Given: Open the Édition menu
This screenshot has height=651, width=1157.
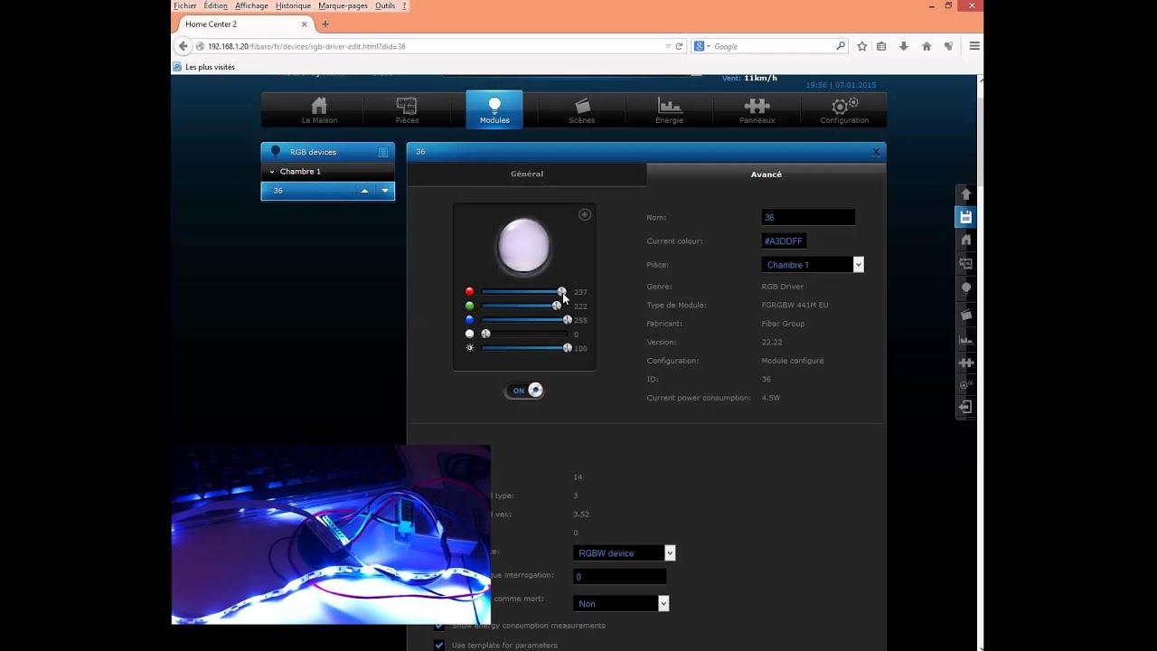Looking at the screenshot, I should (x=215, y=5).
